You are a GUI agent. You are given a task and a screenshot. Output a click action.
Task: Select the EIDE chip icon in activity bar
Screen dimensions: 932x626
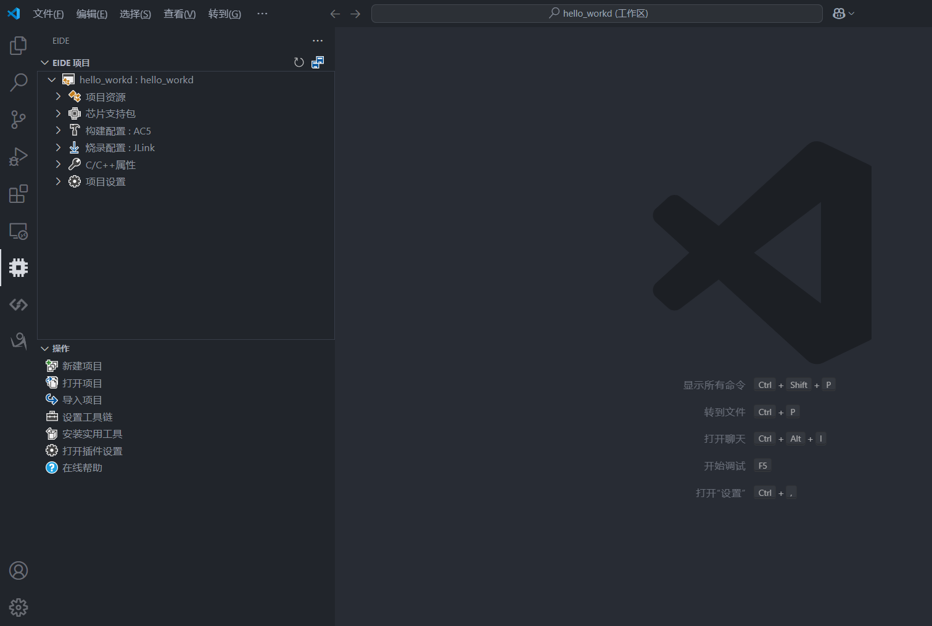pos(19,268)
